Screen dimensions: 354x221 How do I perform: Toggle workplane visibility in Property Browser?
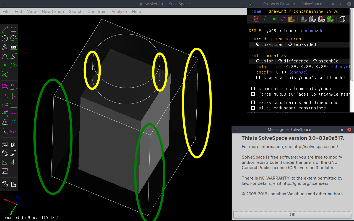pos(256,19)
